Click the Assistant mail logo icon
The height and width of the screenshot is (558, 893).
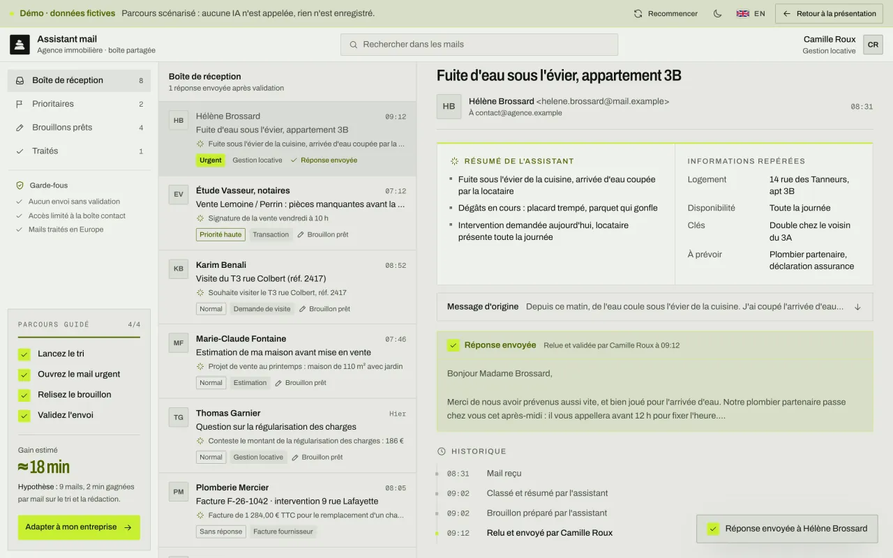[20, 45]
